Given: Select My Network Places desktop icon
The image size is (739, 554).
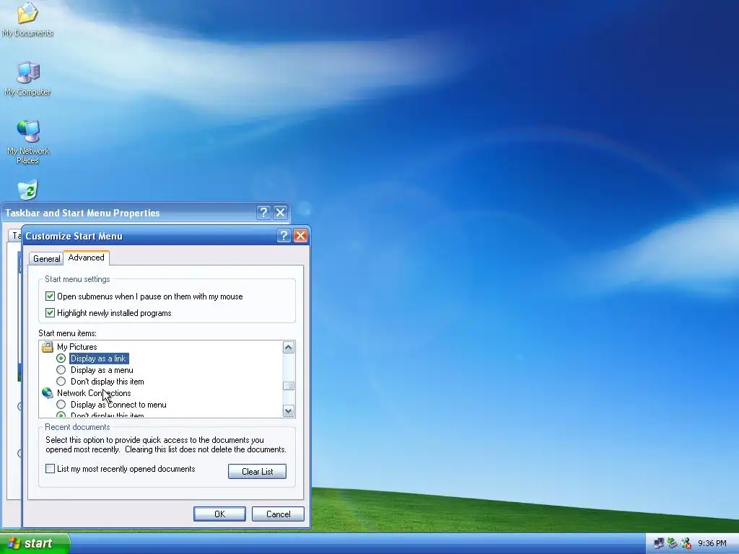Looking at the screenshot, I should coord(28,142).
